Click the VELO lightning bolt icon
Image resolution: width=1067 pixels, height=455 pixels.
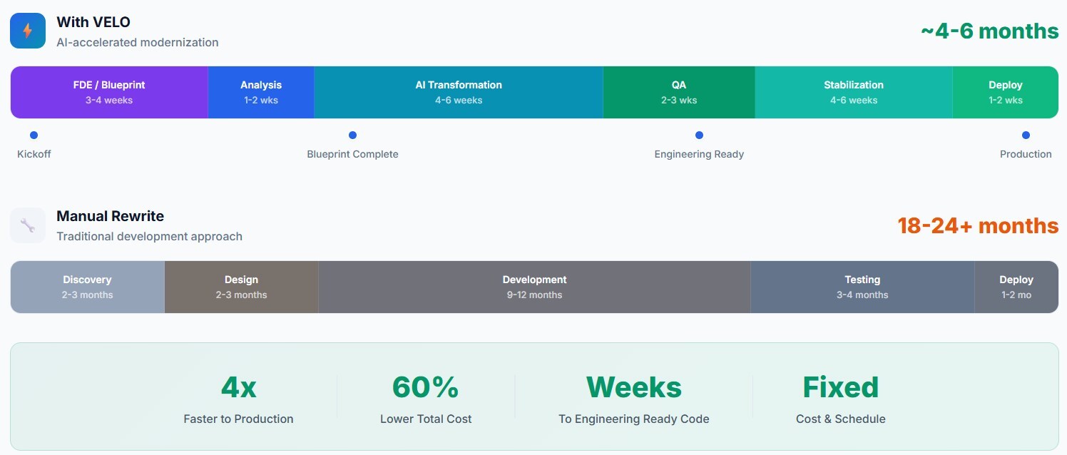28,31
